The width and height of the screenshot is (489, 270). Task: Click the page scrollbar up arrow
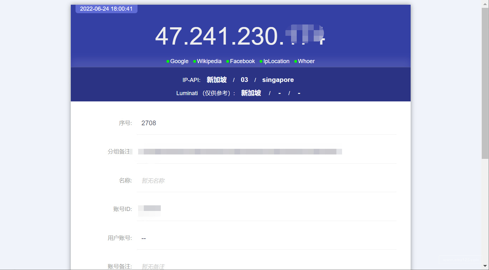[485, 4]
